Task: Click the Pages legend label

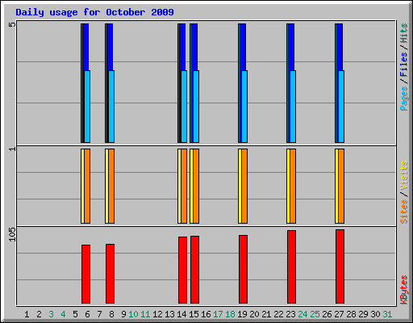Action: click(404, 99)
